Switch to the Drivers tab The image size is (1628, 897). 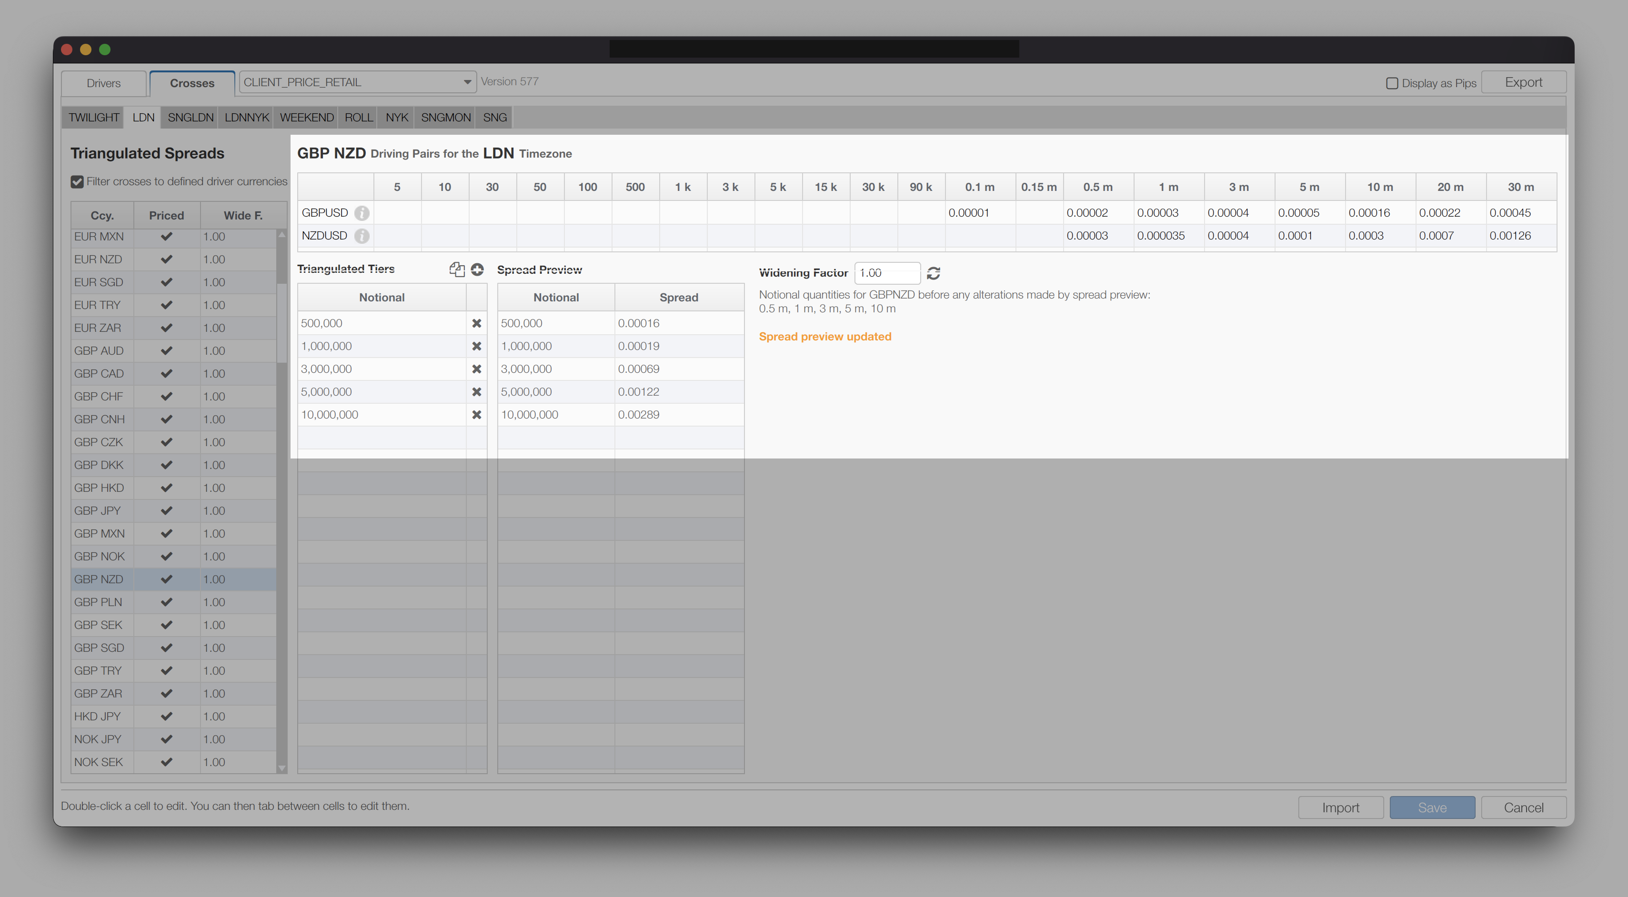coord(104,83)
